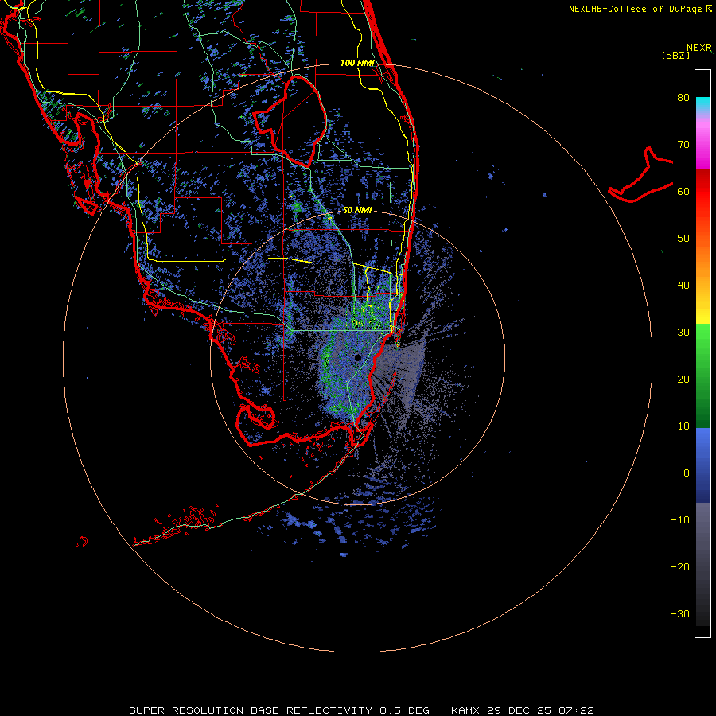Click the NEXR label above color scale
Image resolution: width=716 pixels, height=716 pixels.
699,48
